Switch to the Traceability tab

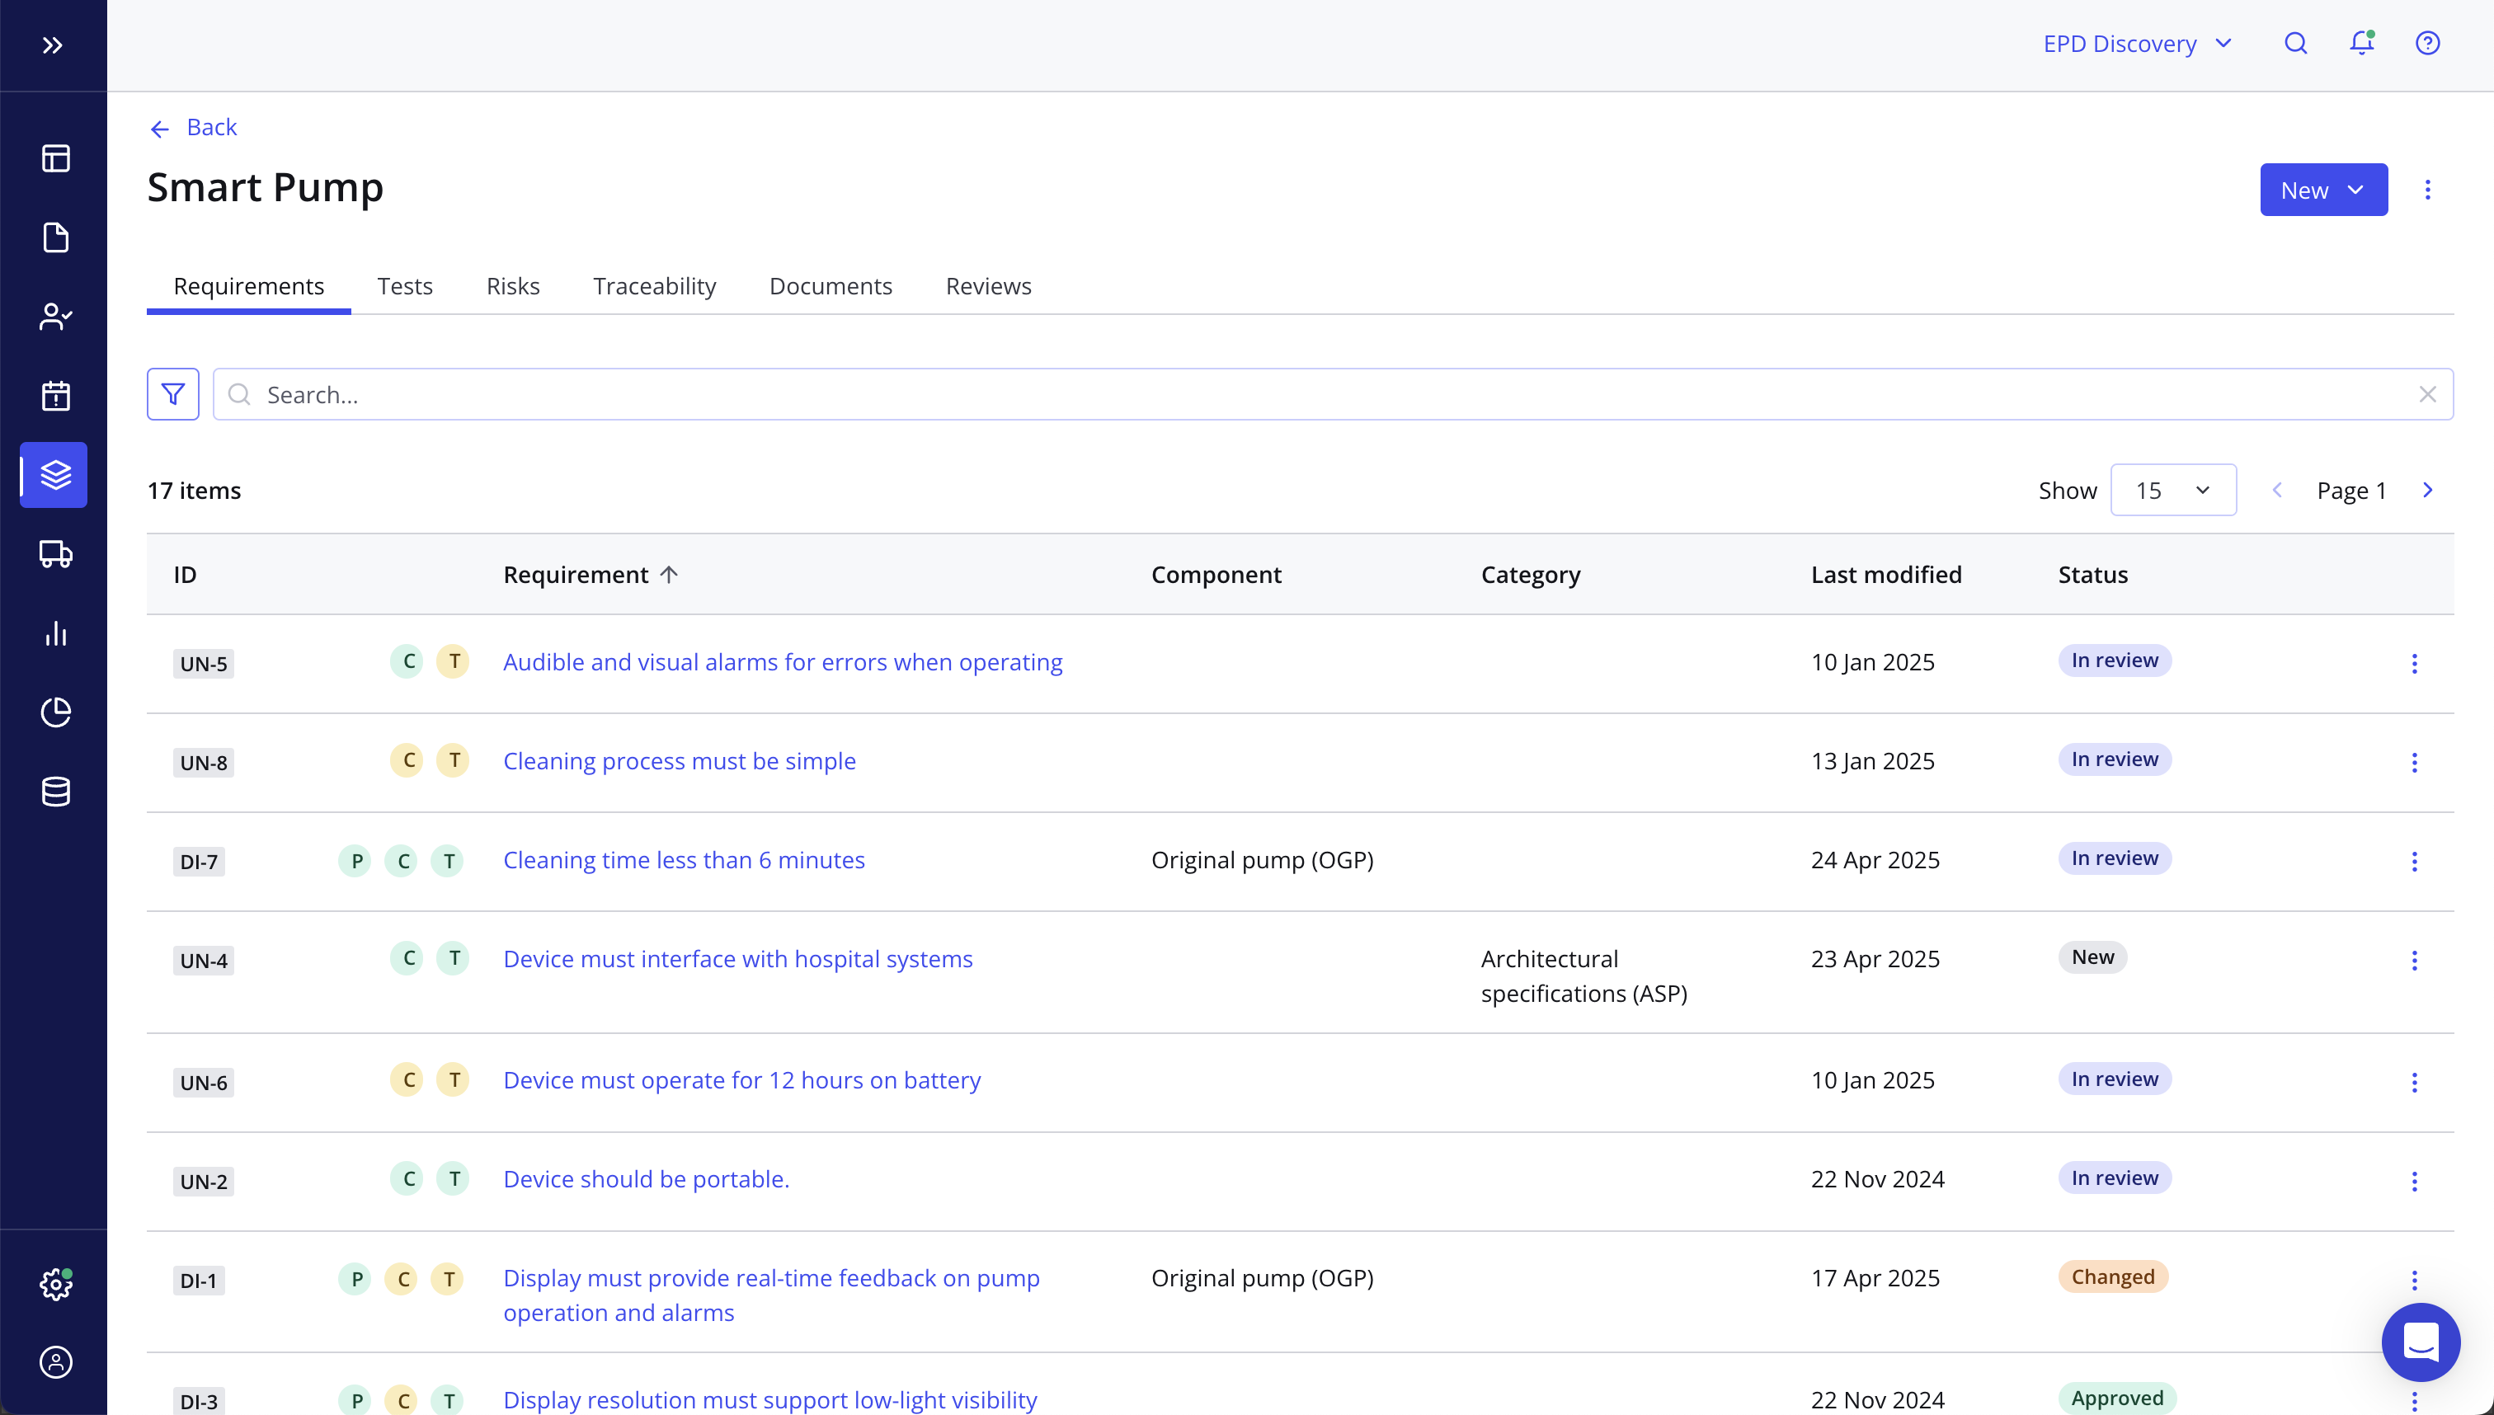tap(654, 285)
